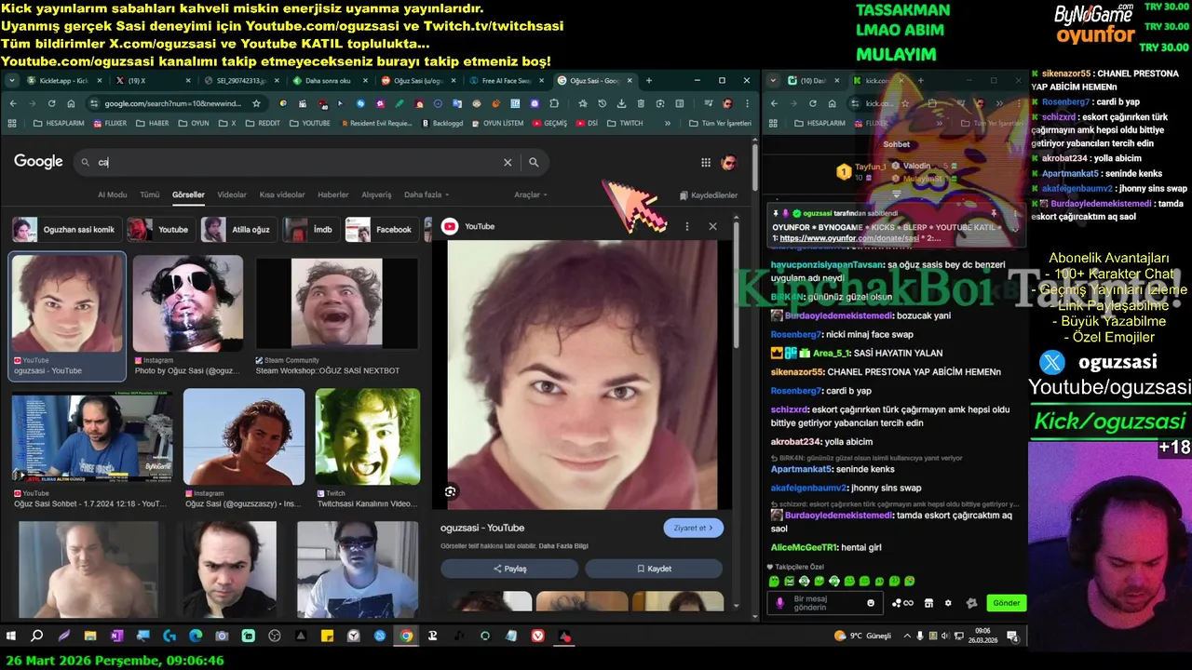Switch to the Daha sonra oku tab
Viewport: 1192px width, 670px height.
(328, 81)
